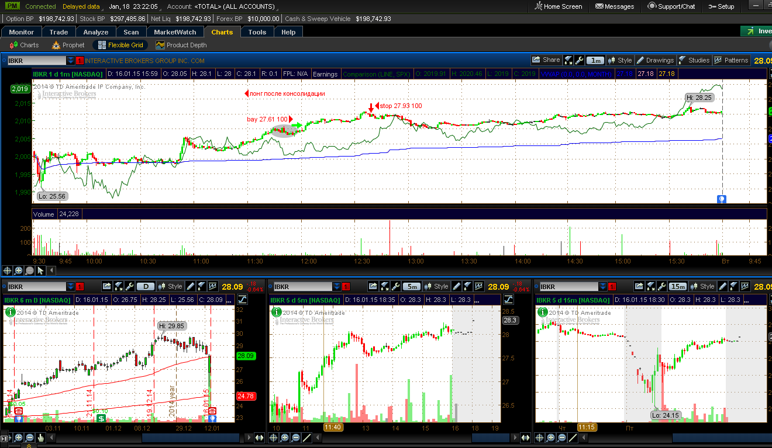This screenshot has height=448, width=772.
Task: Change the D timeframe on daily chart
Action: [x=146, y=287]
